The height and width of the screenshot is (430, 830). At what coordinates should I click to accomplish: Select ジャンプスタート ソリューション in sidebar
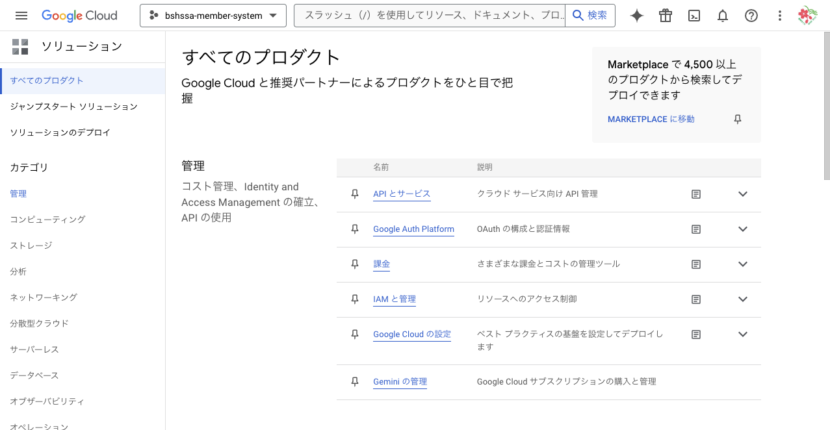pos(74,107)
